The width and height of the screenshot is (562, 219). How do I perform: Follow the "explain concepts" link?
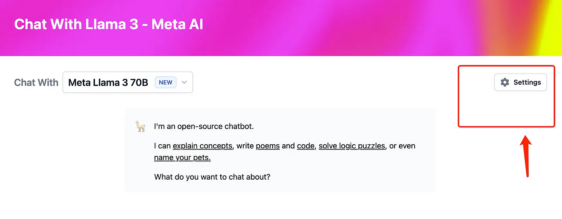[202, 146]
